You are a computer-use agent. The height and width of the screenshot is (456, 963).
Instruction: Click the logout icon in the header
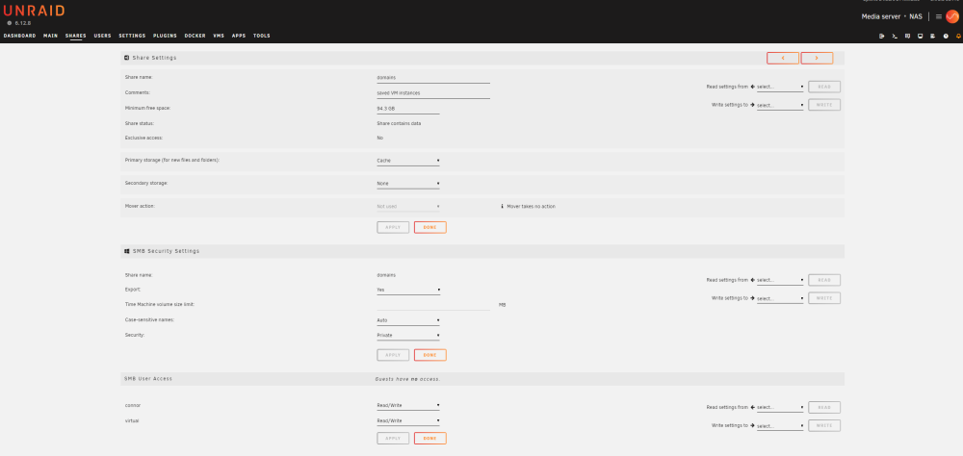tap(882, 37)
